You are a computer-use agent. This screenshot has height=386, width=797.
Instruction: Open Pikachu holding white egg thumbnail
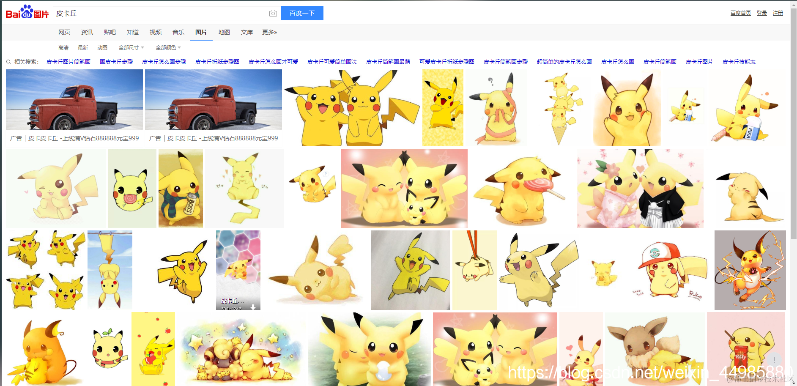(369, 349)
